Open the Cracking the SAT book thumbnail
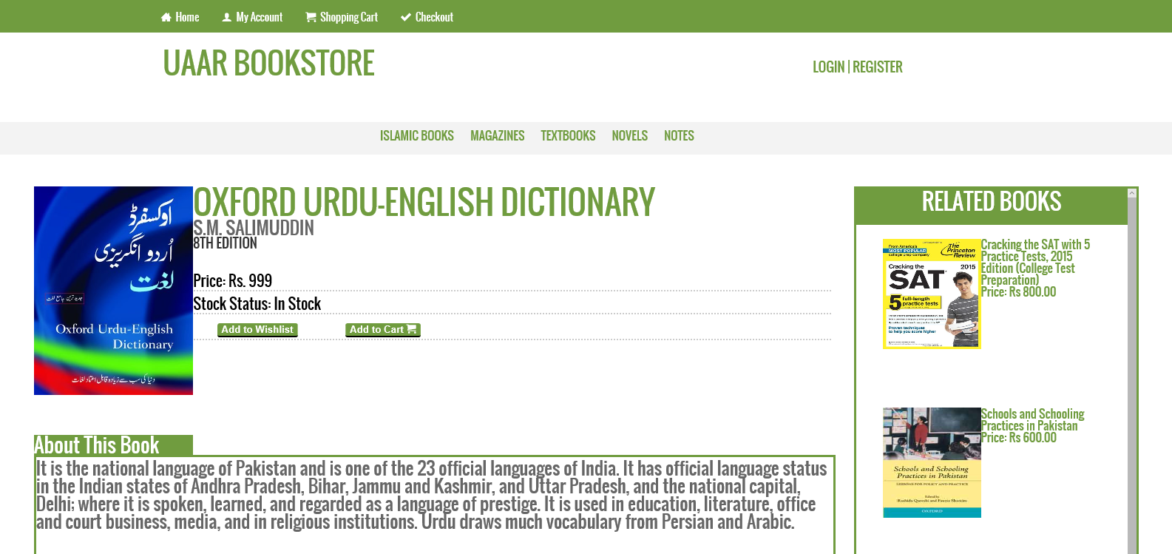This screenshot has width=1172, height=554. (x=932, y=294)
